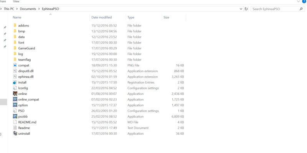Image resolution: width=307 pixels, height=153 pixels.
Task: Click the dinput8.dll file icon
Action: click(x=15, y=71)
